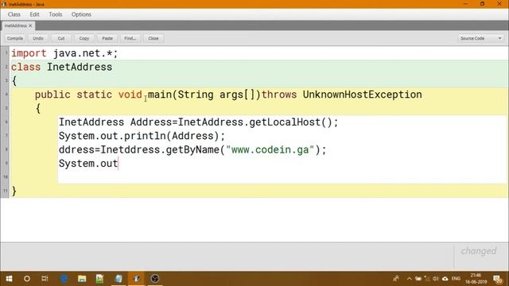Open the Find... panel
The width and height of the screenshot is (509, 286).
(130, 38)
